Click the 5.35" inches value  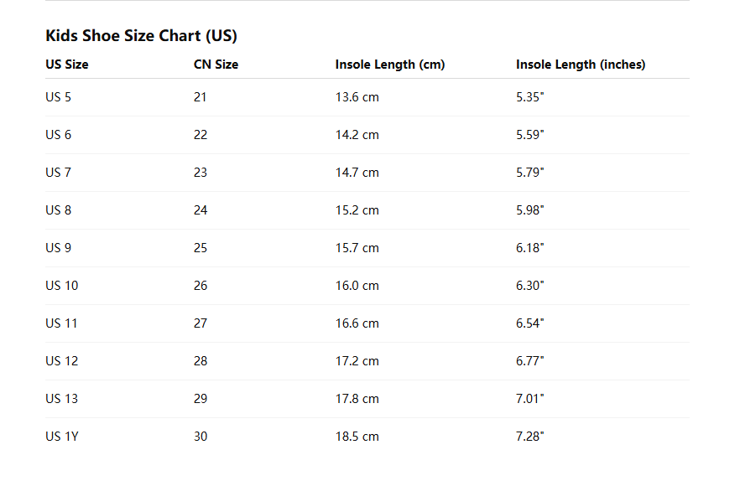click(530, 97)
